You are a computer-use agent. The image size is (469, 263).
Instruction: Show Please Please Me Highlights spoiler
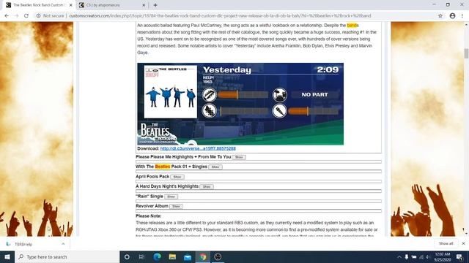pos(239,157)
